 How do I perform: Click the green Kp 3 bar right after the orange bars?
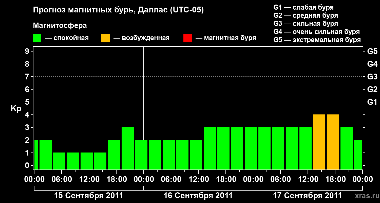pyautogui.click(x=347, y=148)
